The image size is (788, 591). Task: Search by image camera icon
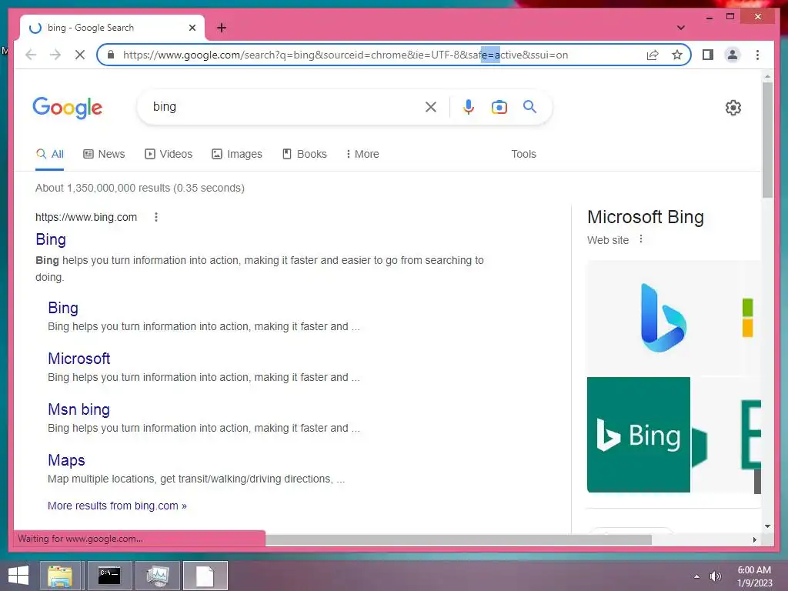(x=499, y=107)
